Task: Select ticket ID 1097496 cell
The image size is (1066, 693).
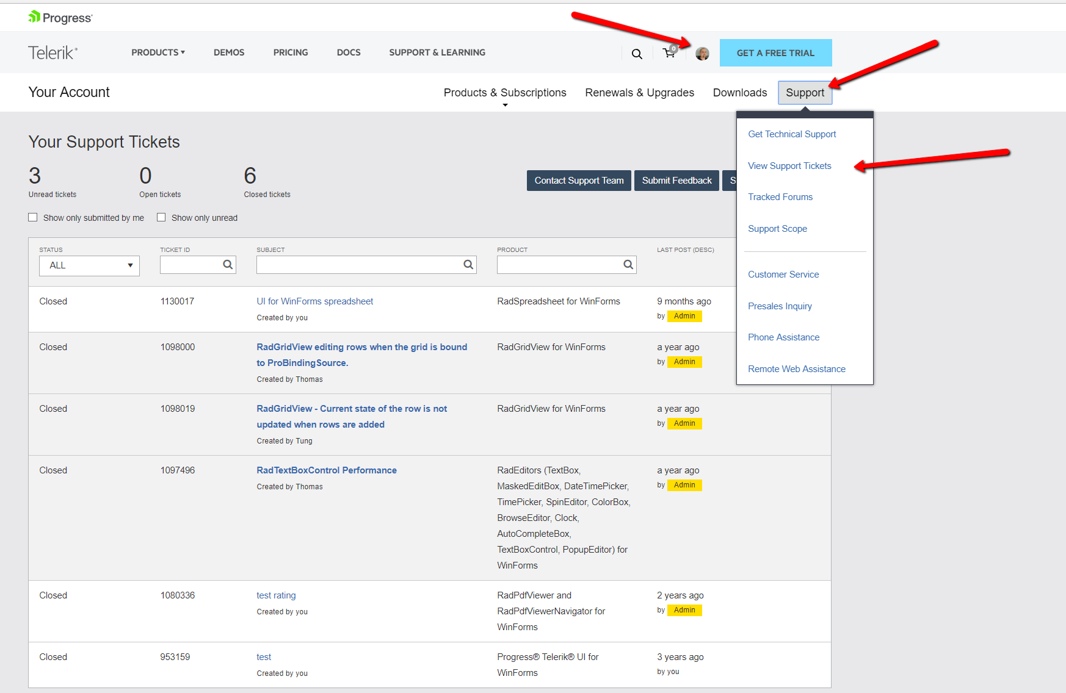Action: (178, 470)
